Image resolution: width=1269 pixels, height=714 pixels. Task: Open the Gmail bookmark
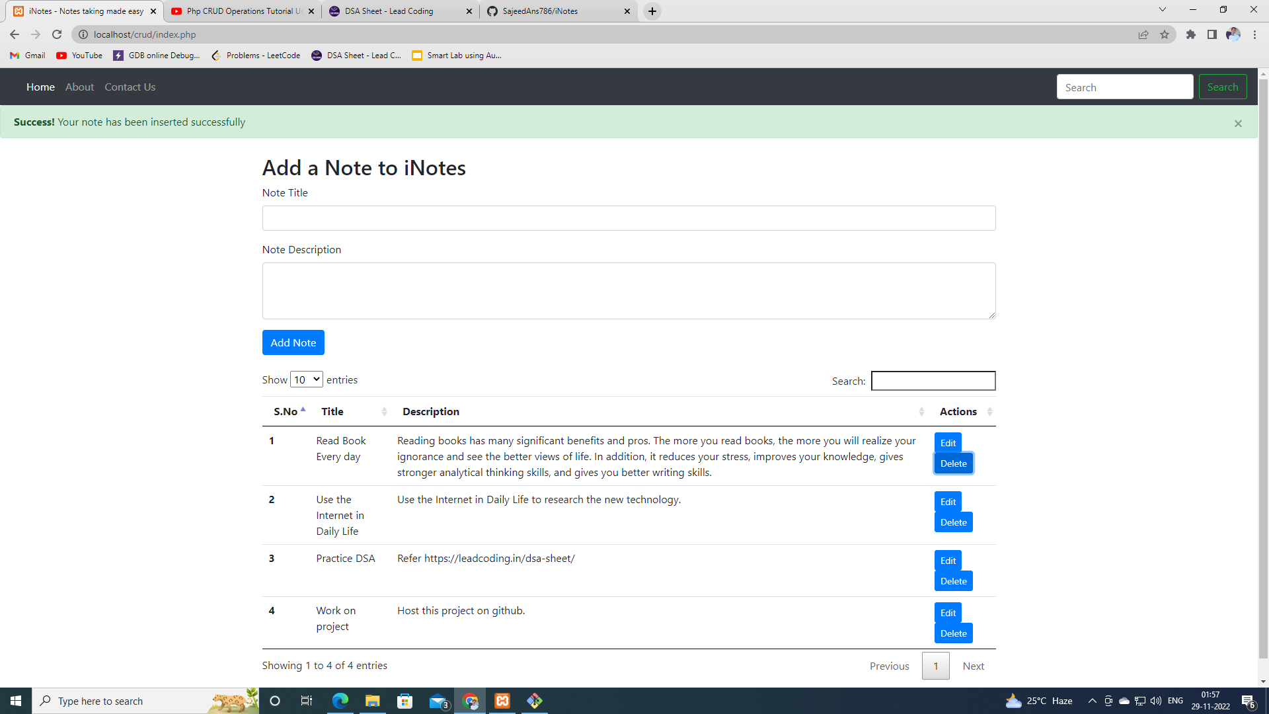(x=28, y=56)
